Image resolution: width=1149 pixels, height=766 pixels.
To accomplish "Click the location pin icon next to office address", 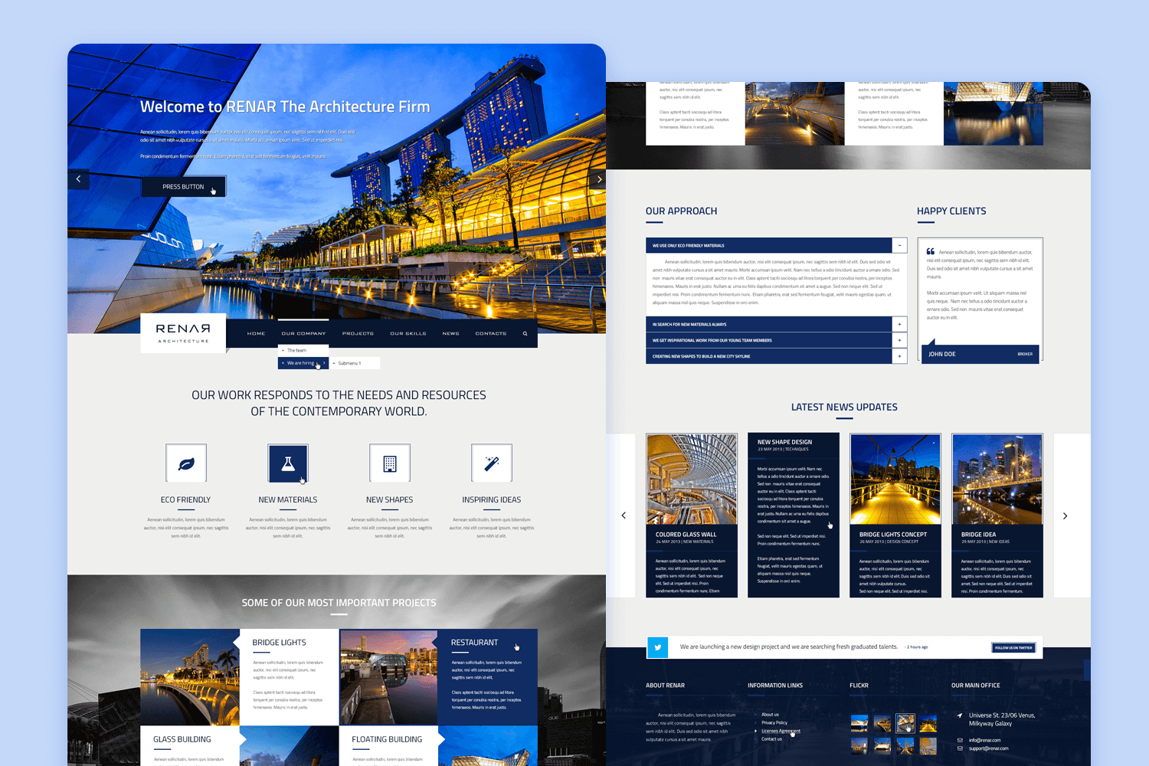I will click(x=960, y=717).
